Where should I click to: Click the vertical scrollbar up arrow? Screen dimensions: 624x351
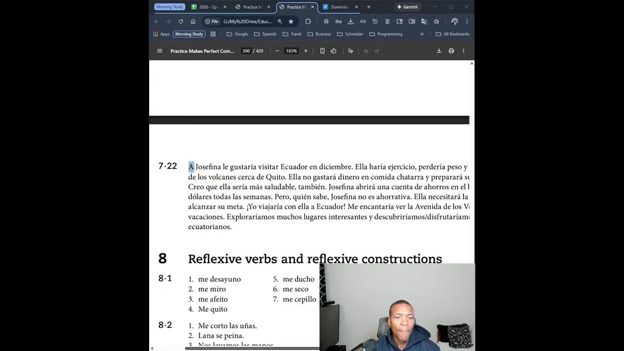click(x=472, y=63)
